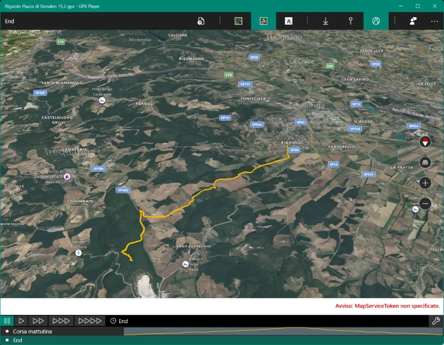This screenshot has width=444, height=345.
Task: Minimize the GPX Player window
Action: tap(401, 6)
